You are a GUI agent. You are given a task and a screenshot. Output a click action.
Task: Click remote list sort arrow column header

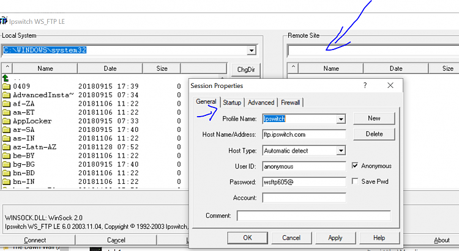click(293, 68)
